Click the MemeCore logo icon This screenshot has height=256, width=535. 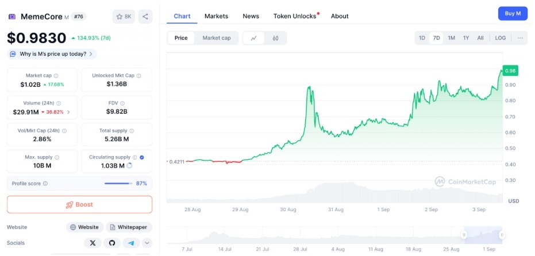tap(12, 17)
